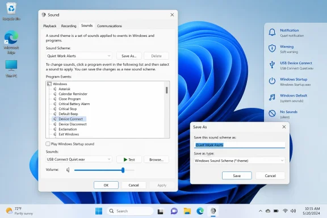This screenshot has height=218, width=327.
Task: Click the Sound app icon on the taskbar
Action: [x=213, y=211]
